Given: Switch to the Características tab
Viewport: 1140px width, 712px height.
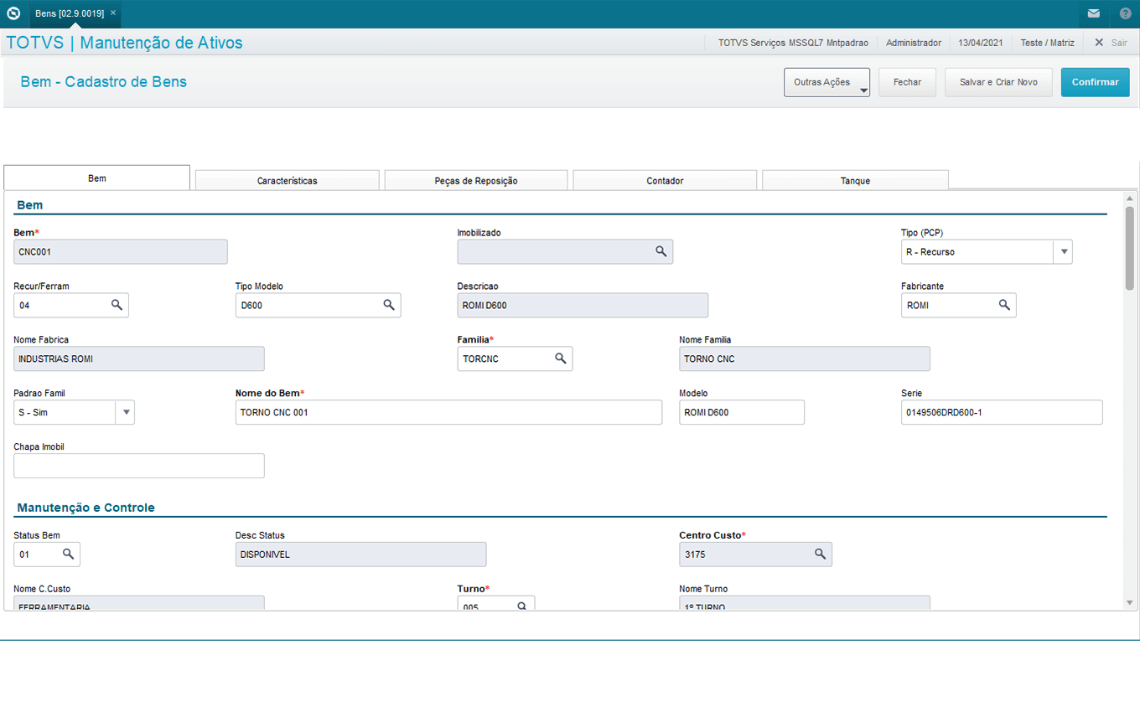Looking at the screenshot, I should pos(287,181).
